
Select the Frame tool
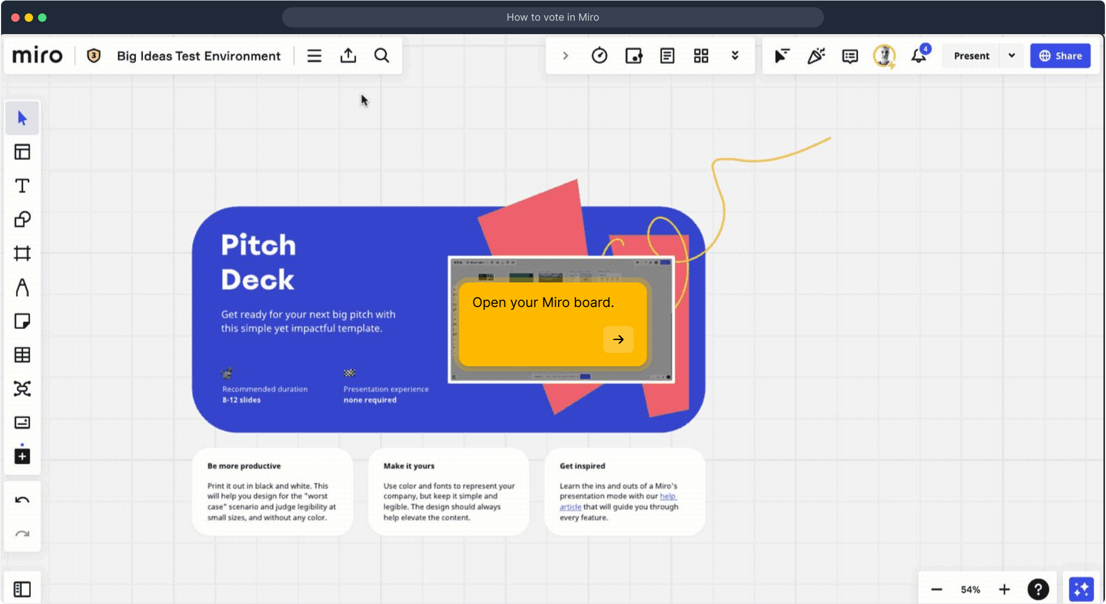click(22, 253)
